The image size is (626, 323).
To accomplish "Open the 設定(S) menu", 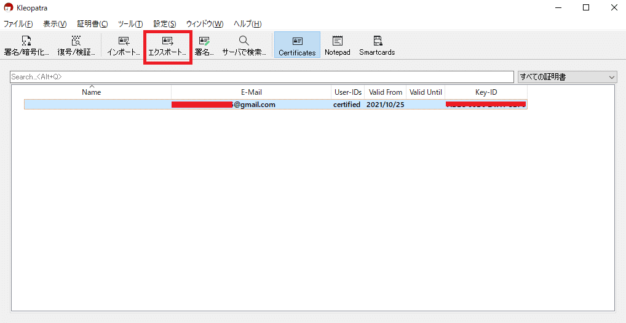I will [164, 24].
